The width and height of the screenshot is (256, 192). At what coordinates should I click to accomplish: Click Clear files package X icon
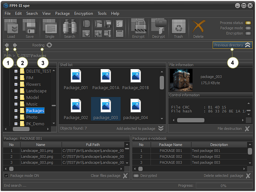125,176
